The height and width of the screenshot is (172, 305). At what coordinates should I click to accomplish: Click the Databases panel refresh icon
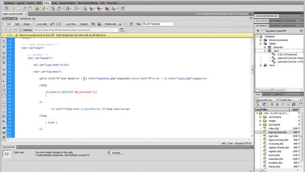[301, 31]
